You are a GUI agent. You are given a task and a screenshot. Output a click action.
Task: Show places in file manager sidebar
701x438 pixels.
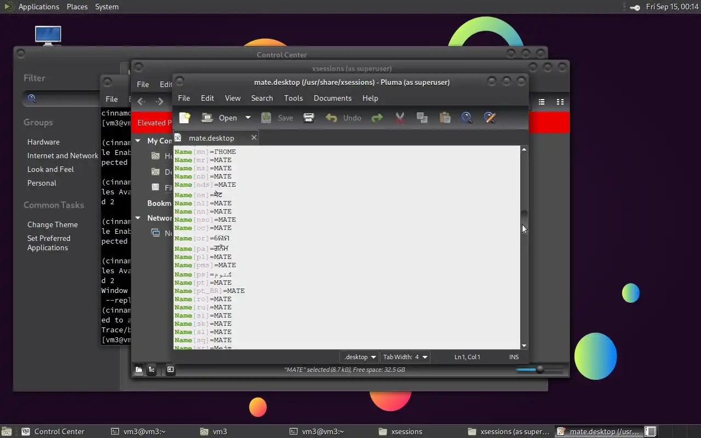coord(139,370)
